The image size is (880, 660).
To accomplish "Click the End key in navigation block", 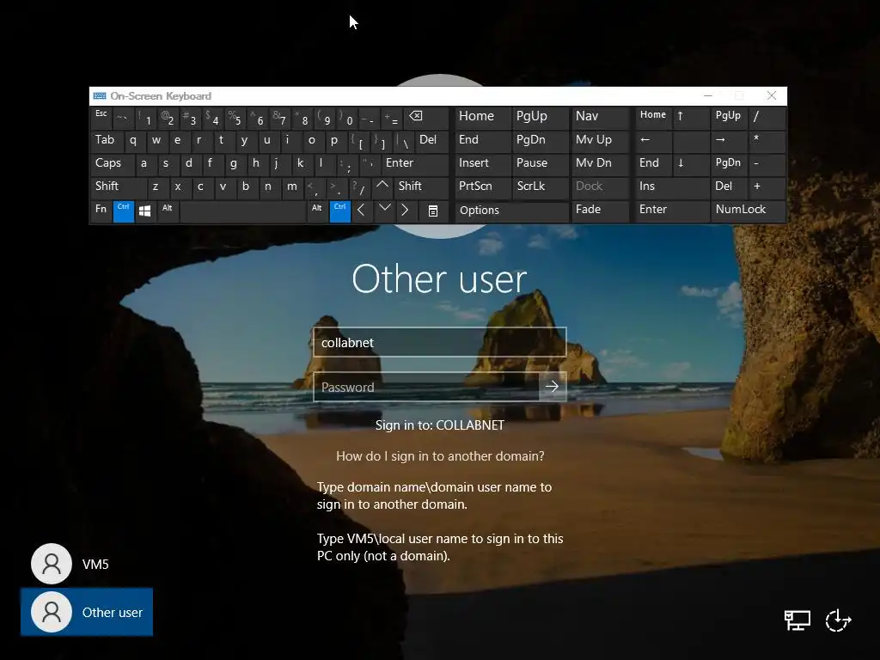I will [x=483, y=142].
